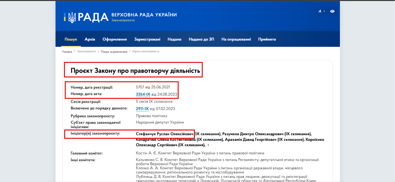The width and height of the screenshot is (395, 182).
Task: Click the Правова політика rubric value
Action: point(152,116)
